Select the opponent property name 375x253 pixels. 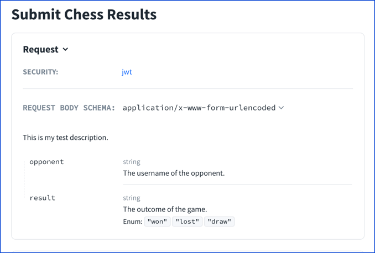click(46, 162)
